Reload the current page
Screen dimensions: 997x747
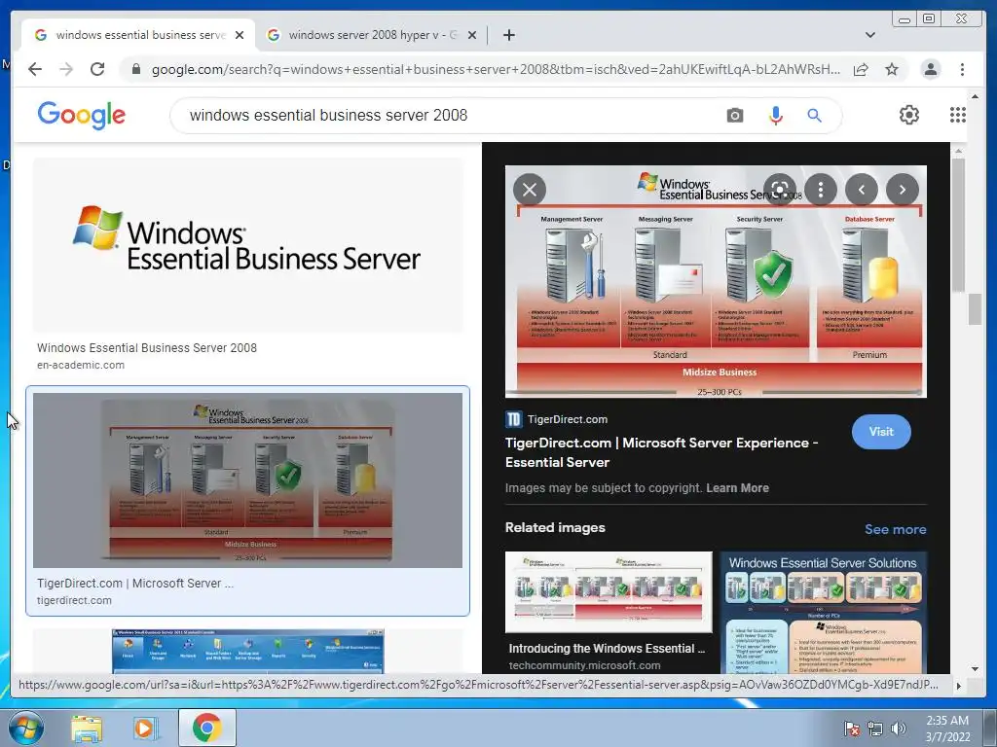97,69
